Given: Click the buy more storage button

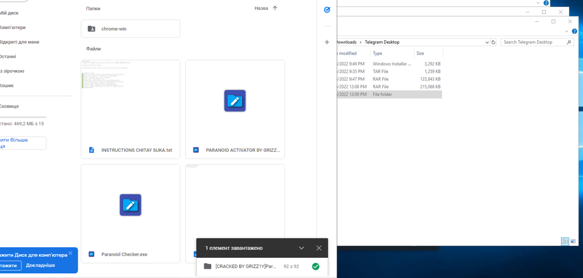Looking at the screenshot, I should (x=22, y=143).
